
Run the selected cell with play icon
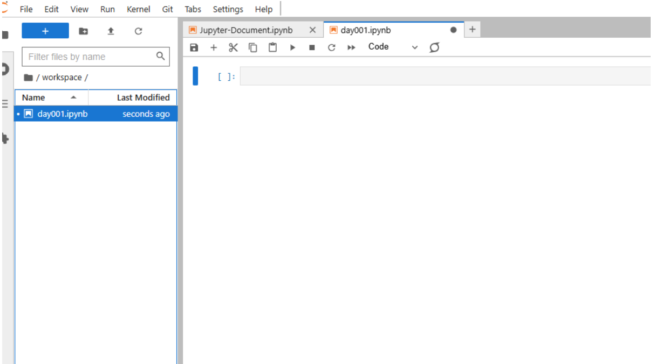292,47
